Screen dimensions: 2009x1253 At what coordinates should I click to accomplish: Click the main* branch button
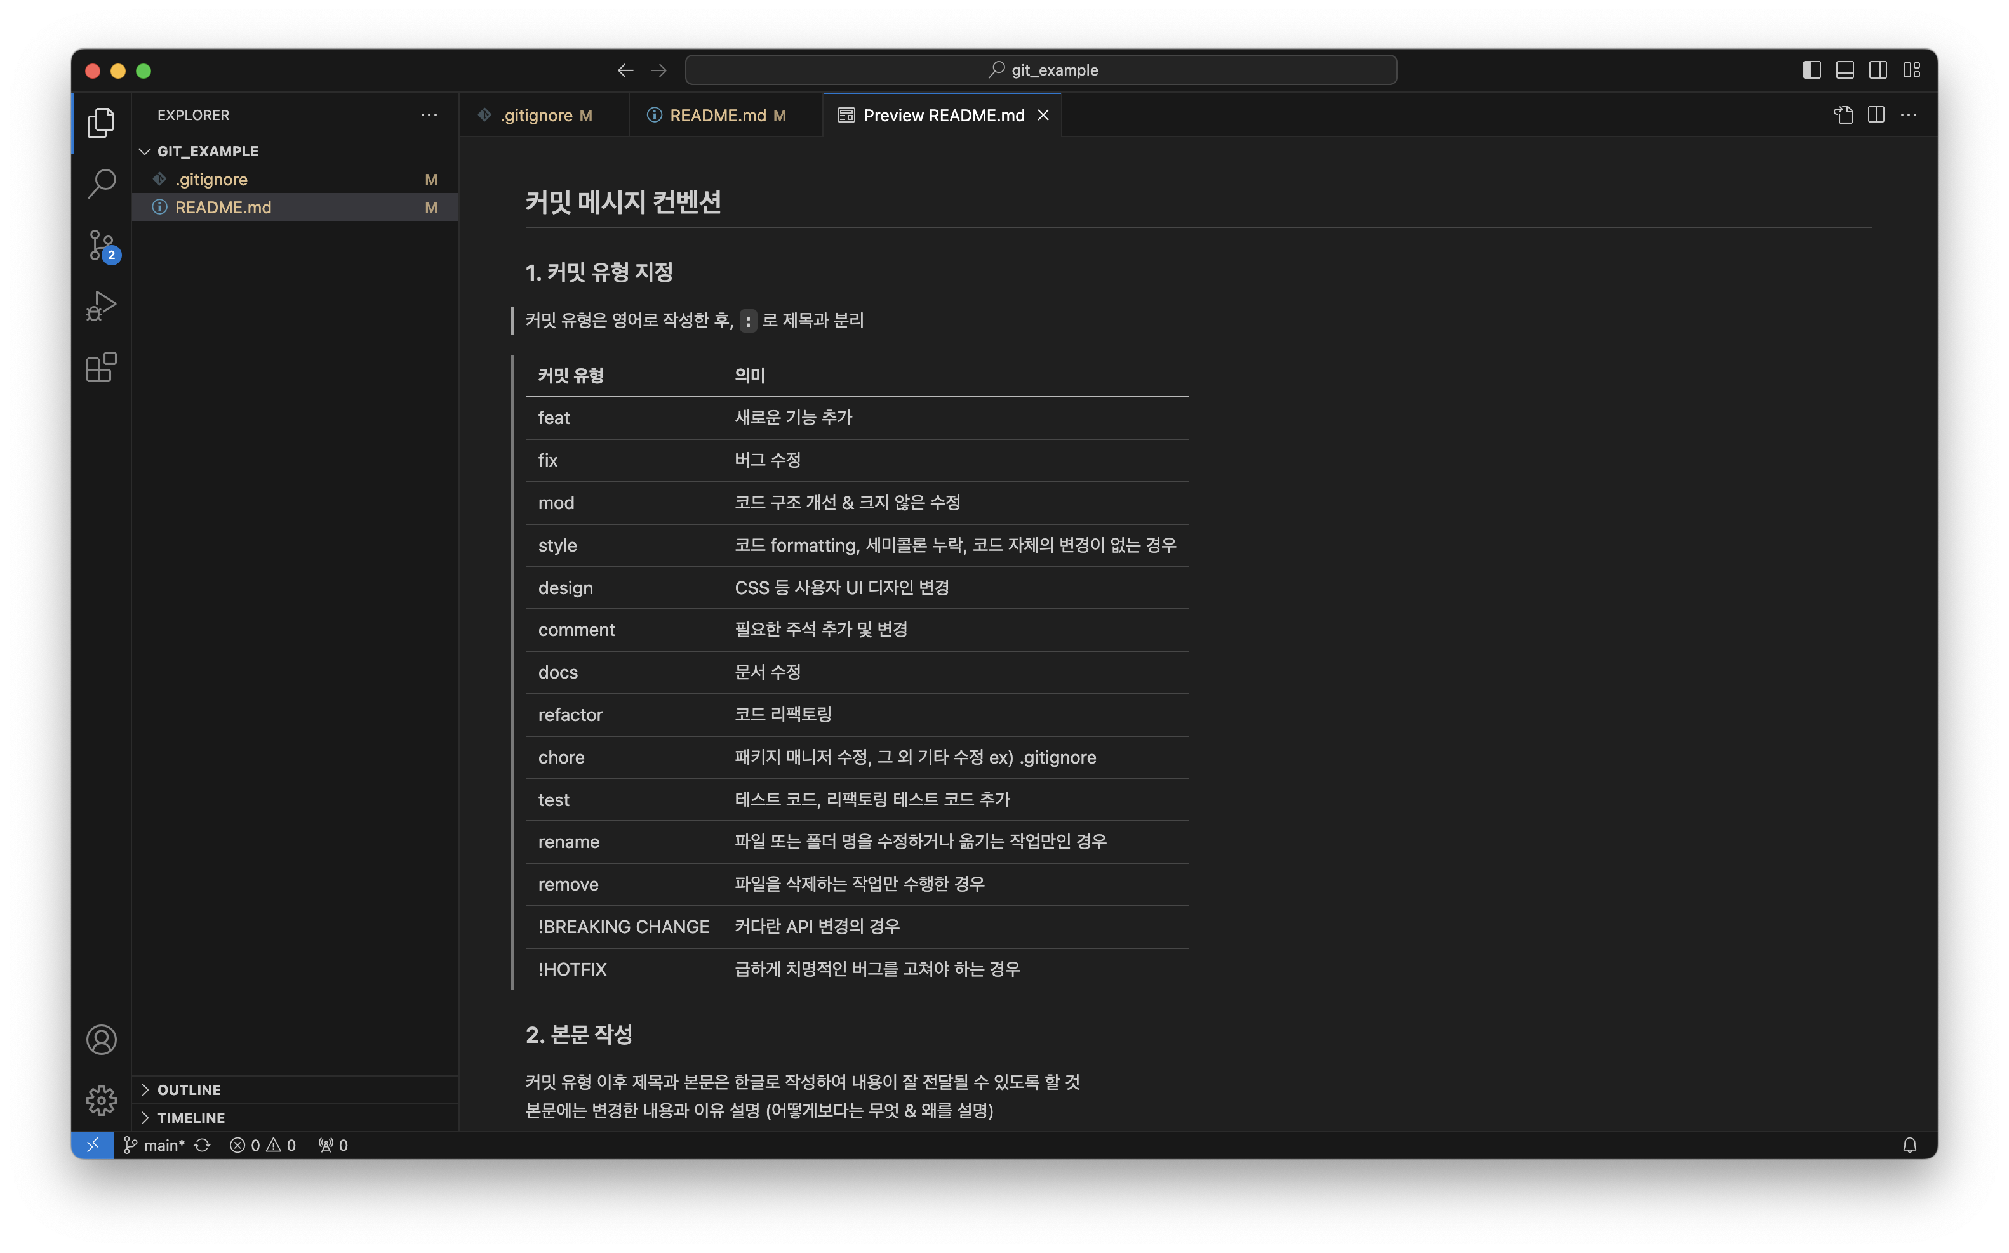click(155, 1145)
